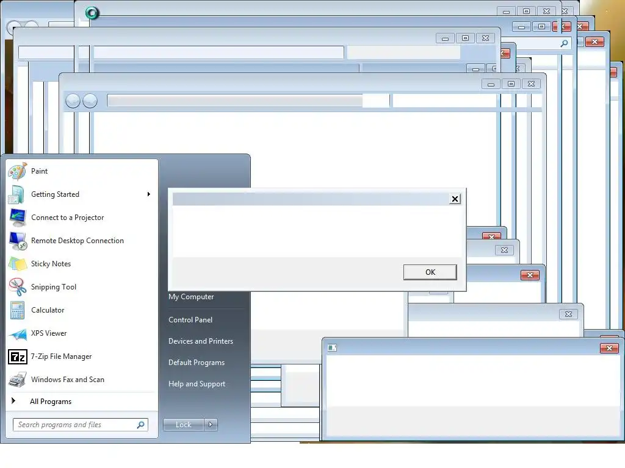This screenshot has width=625, height=468.
Task: Expand the Getting Started submenu arrow
Action: point(149,194)
